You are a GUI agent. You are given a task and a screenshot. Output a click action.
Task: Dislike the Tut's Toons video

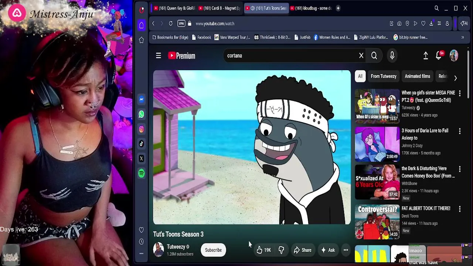[282, 250]
